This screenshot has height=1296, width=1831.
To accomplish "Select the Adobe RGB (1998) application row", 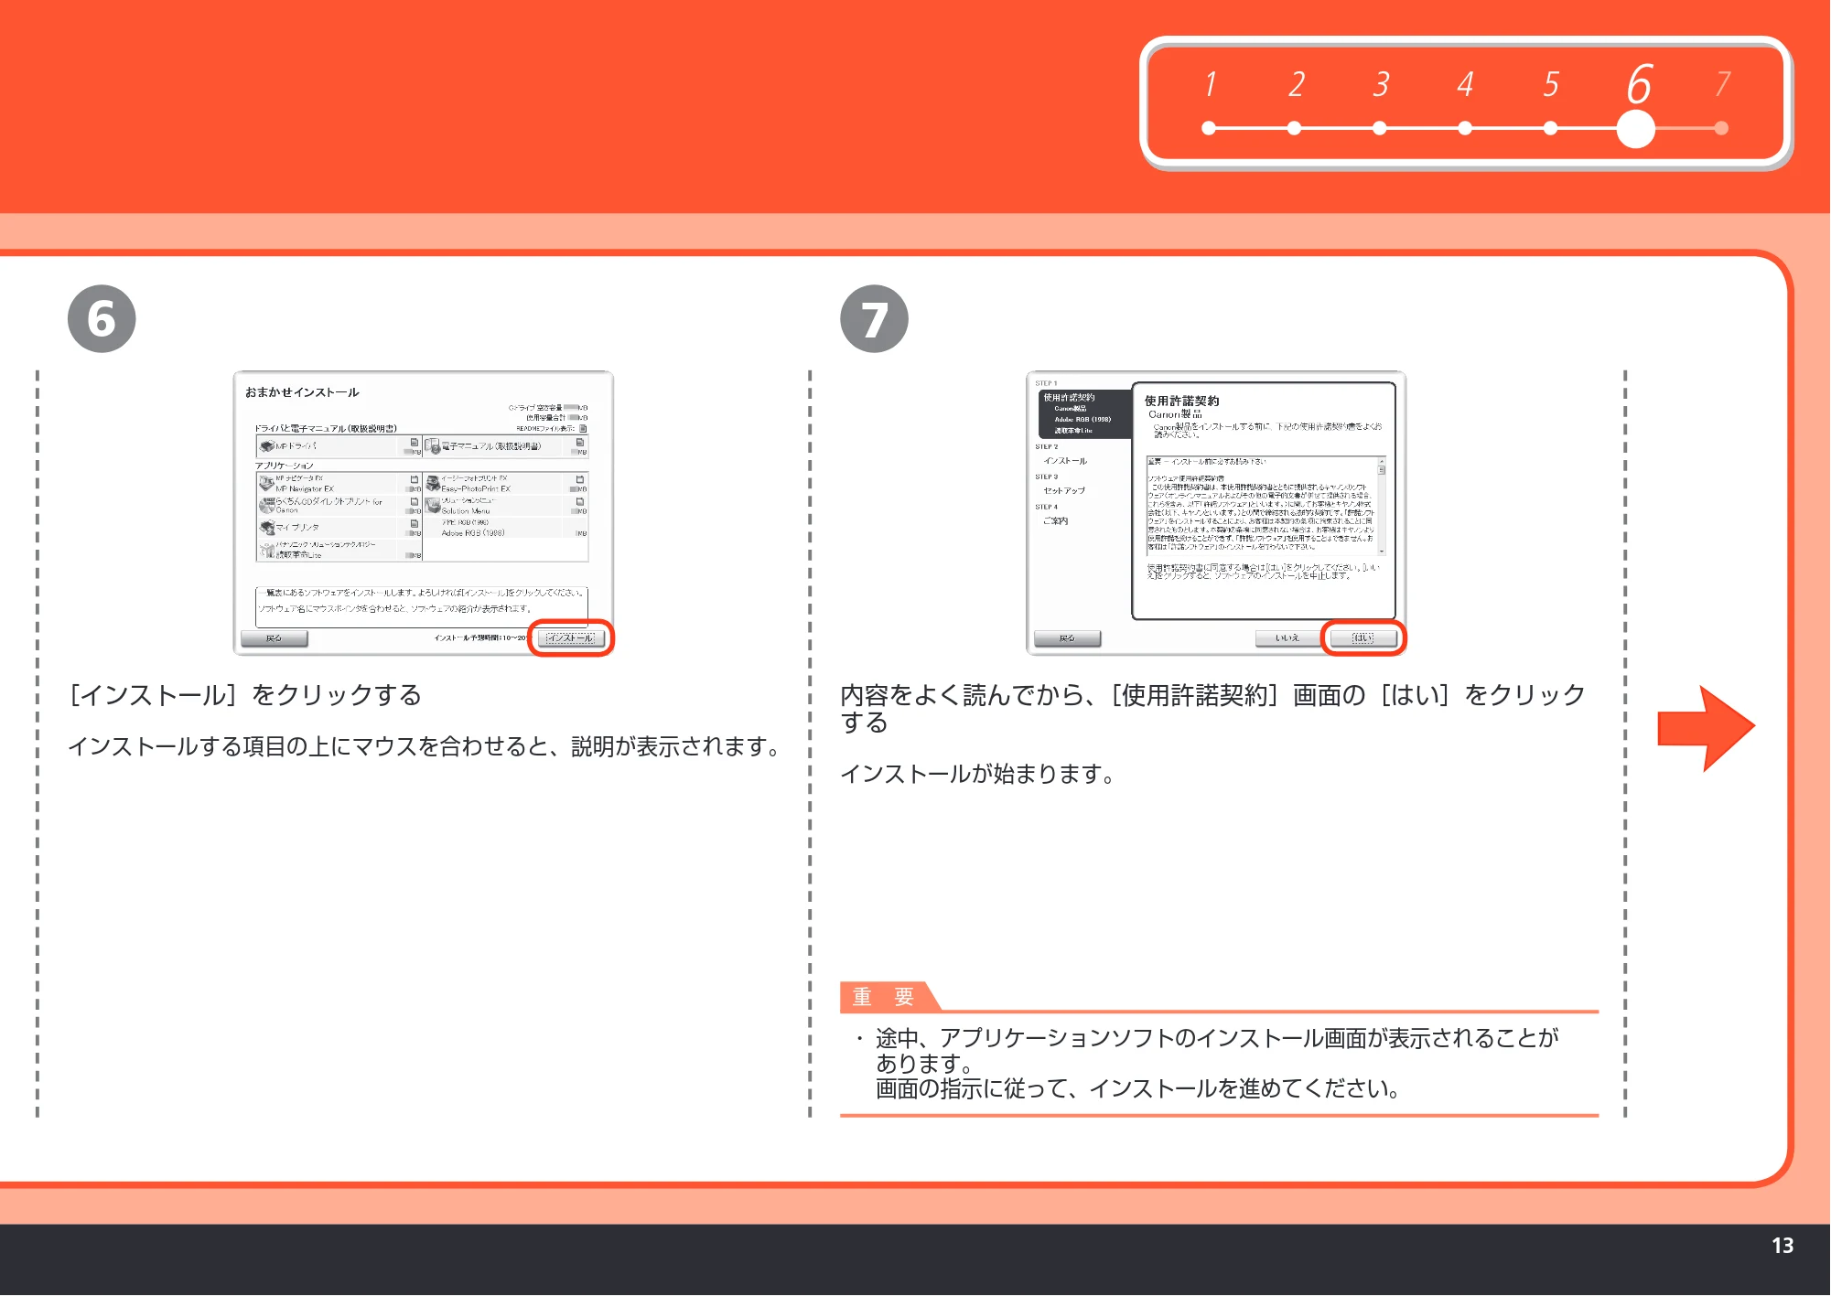I will point(505,528).
